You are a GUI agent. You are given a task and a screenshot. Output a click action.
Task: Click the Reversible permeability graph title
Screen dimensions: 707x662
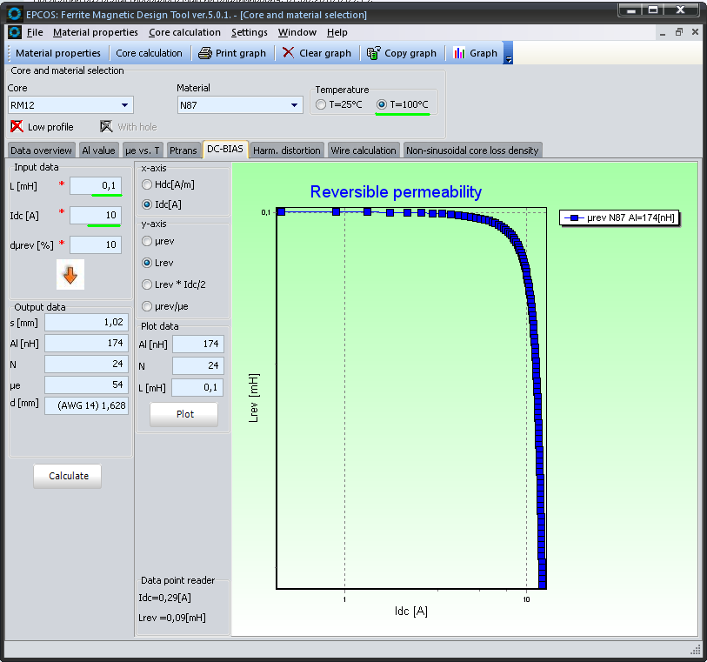(x=396, y=192)
